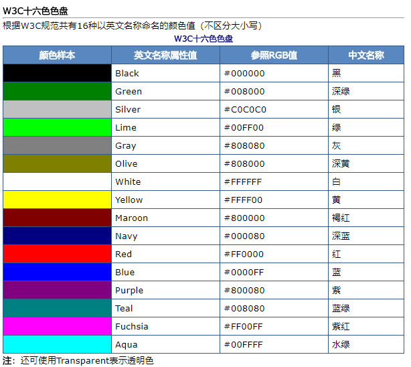Click the 'Yellow' English name cell

point(166,200)
